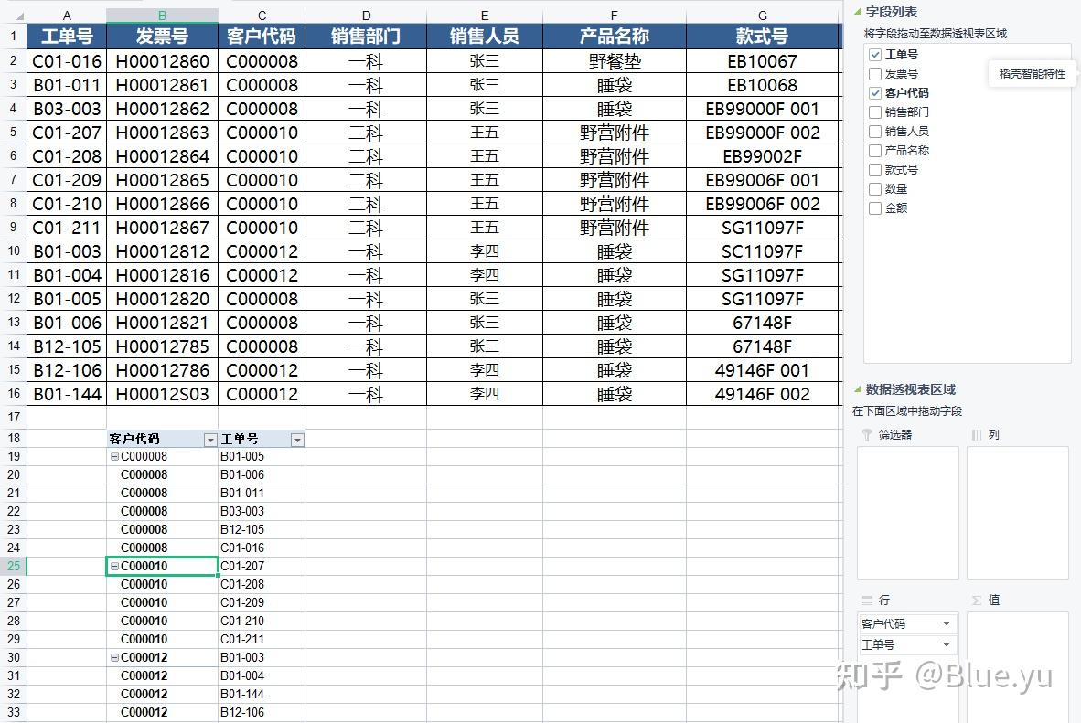The image size is (1081, 723).
Task: Click the 销售人员 header cell in row 1
Action: point(485,36)
